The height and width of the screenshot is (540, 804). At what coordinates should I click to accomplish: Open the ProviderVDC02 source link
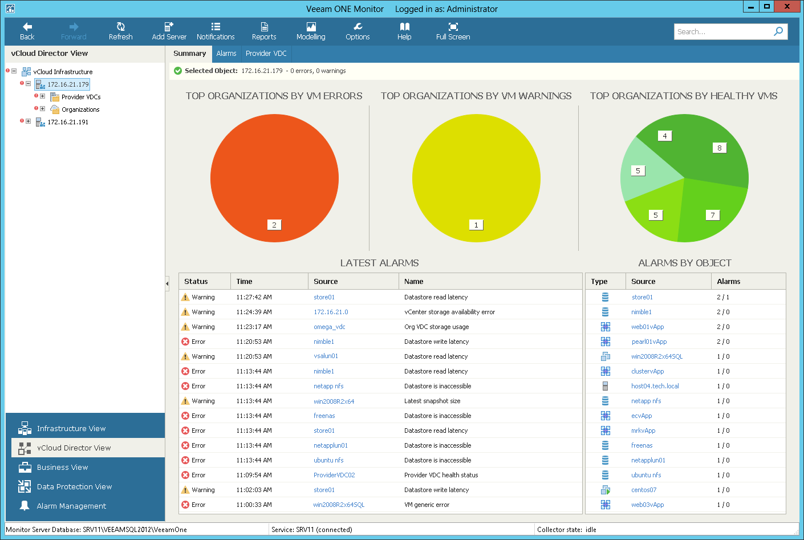(334, 475)
